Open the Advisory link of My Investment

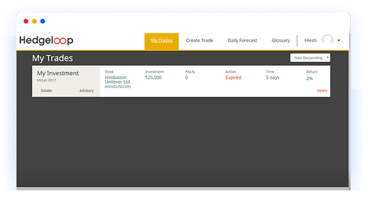[86, 90]
